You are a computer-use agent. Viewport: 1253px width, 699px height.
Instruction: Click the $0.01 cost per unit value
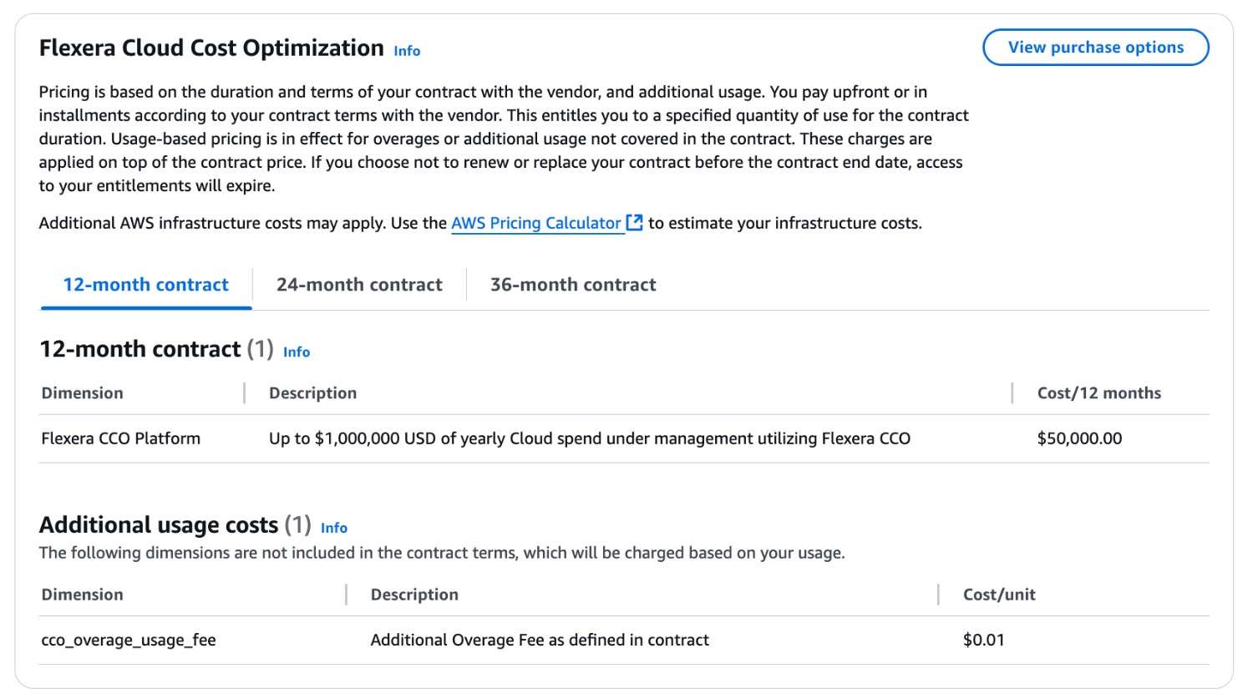(x=984, y=640)
